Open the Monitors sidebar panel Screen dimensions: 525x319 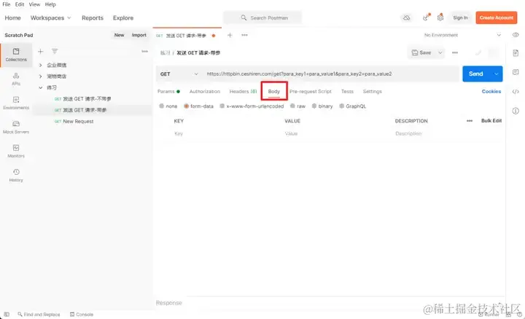[x=16, y=151]
